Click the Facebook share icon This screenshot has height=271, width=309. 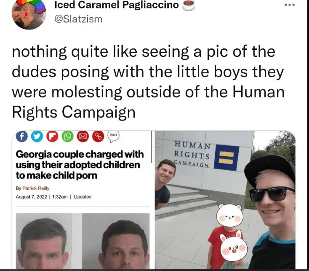point(21,136)
